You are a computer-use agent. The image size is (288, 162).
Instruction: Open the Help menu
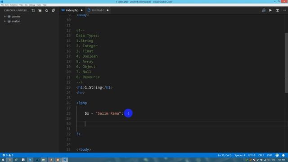(45, 5)
